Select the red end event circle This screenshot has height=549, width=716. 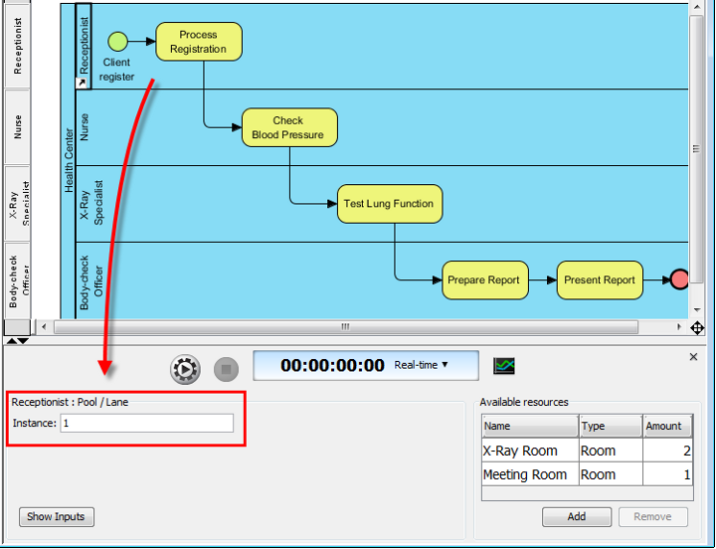pyautogui.click(x=679, y=279)
